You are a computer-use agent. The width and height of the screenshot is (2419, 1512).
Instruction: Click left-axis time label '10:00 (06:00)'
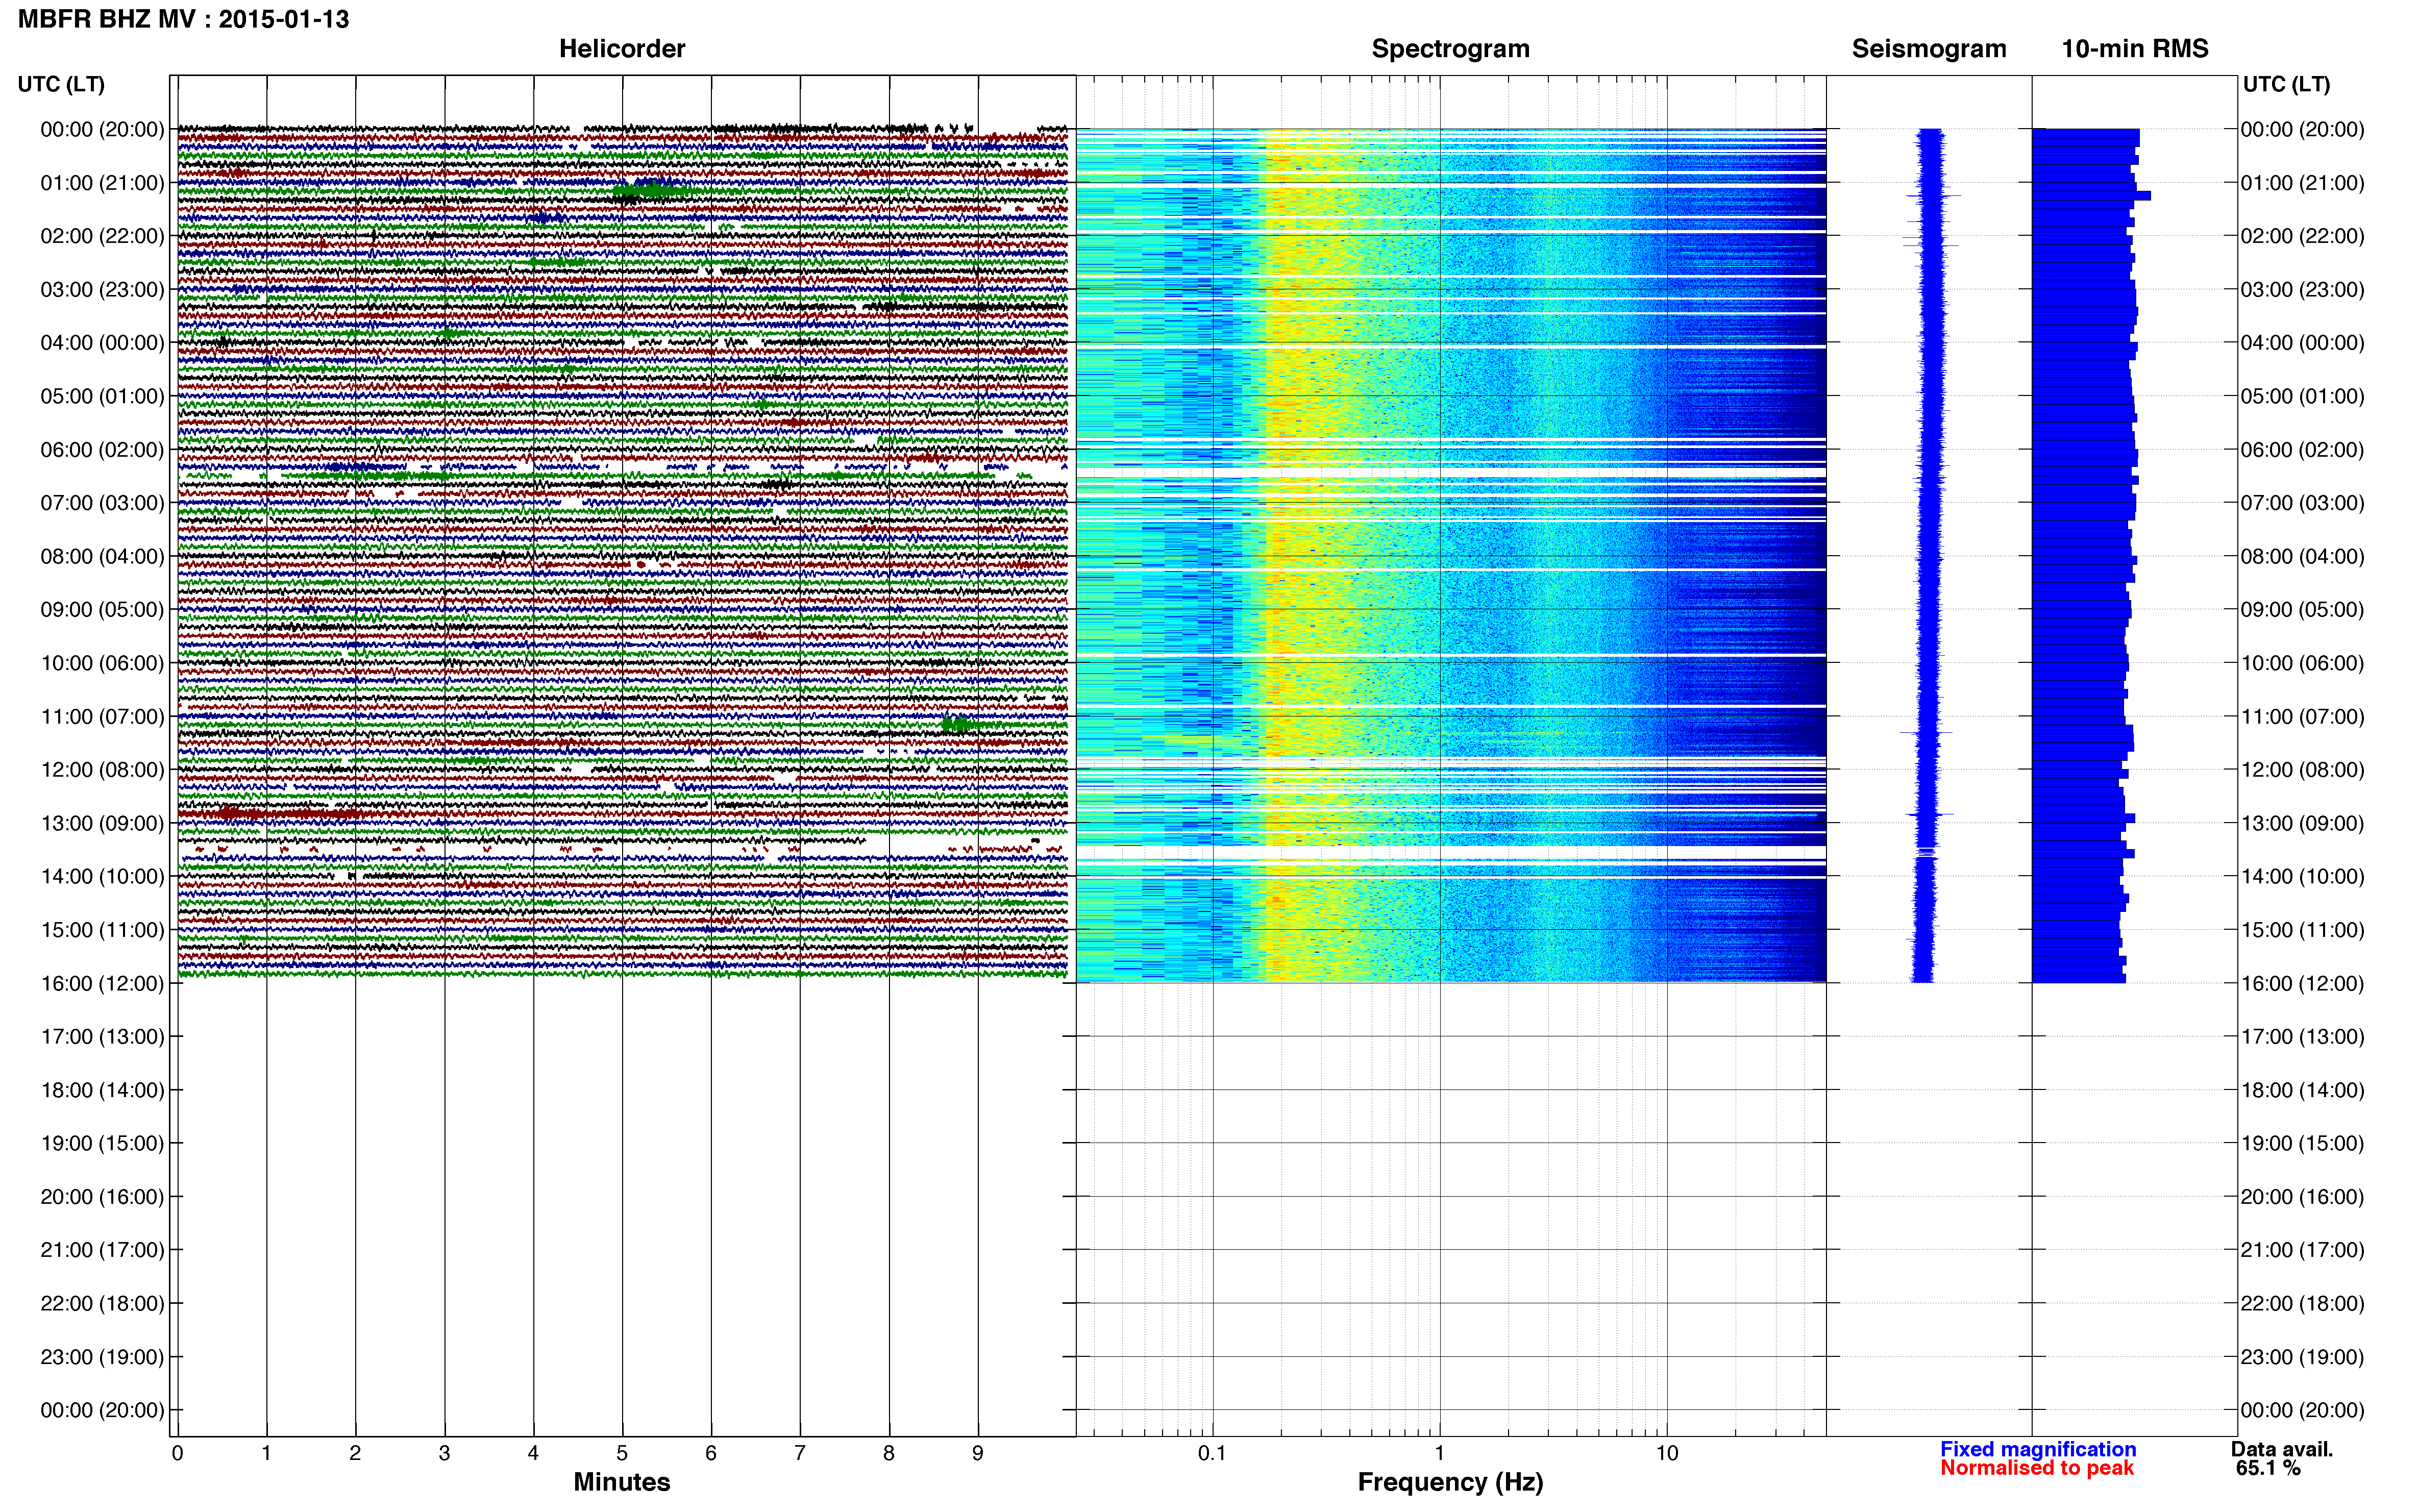tap(102, 663)
